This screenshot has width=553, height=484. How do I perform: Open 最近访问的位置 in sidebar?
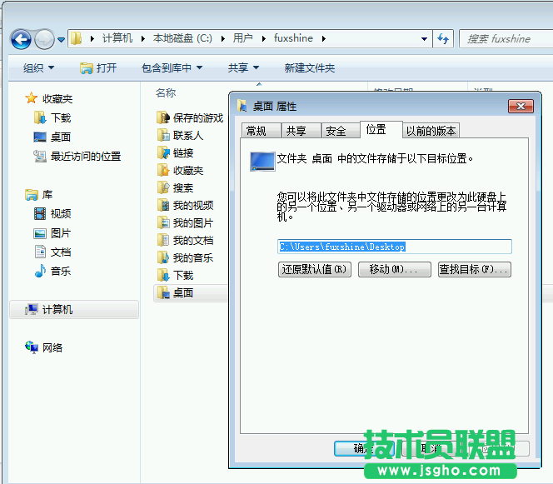77,156
